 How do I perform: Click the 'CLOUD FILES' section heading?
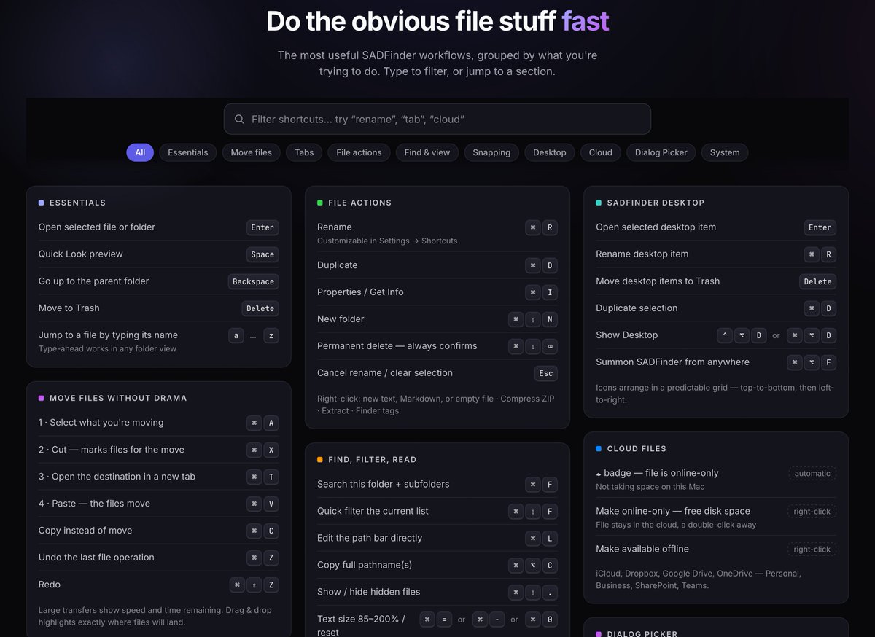[637, 449]
